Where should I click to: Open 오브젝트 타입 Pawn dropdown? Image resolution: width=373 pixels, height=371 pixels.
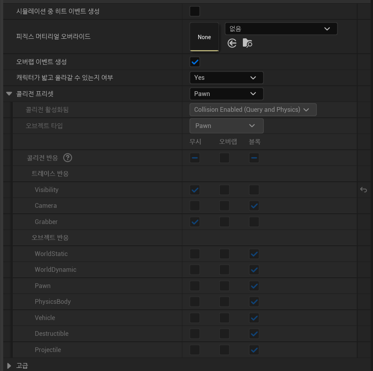click(227, 126)
